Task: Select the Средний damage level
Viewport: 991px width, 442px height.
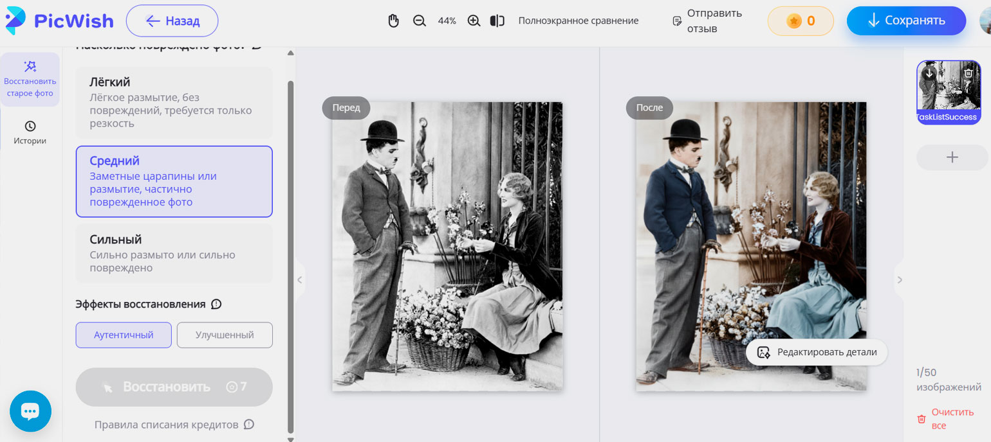Action: (x=174, y=181)
